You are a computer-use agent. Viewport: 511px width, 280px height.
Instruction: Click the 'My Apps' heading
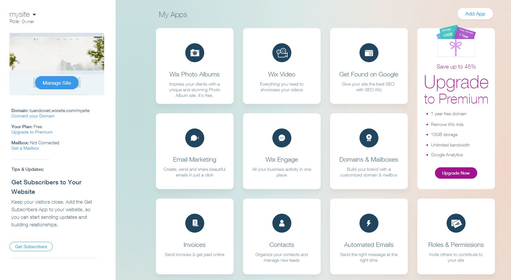(173, 15)
